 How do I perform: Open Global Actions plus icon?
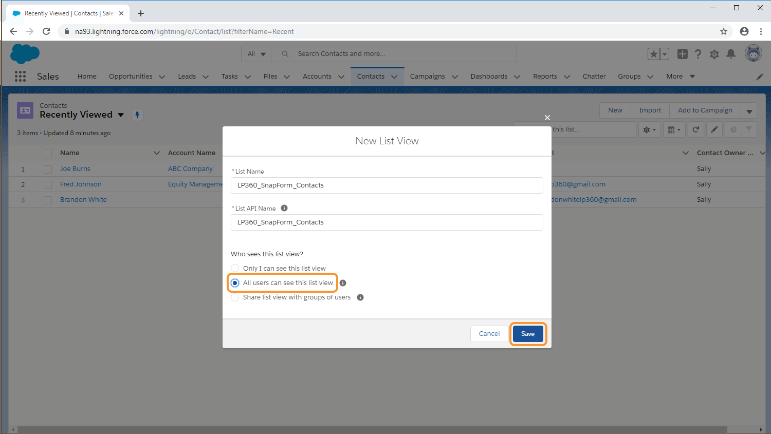point(683,54)
